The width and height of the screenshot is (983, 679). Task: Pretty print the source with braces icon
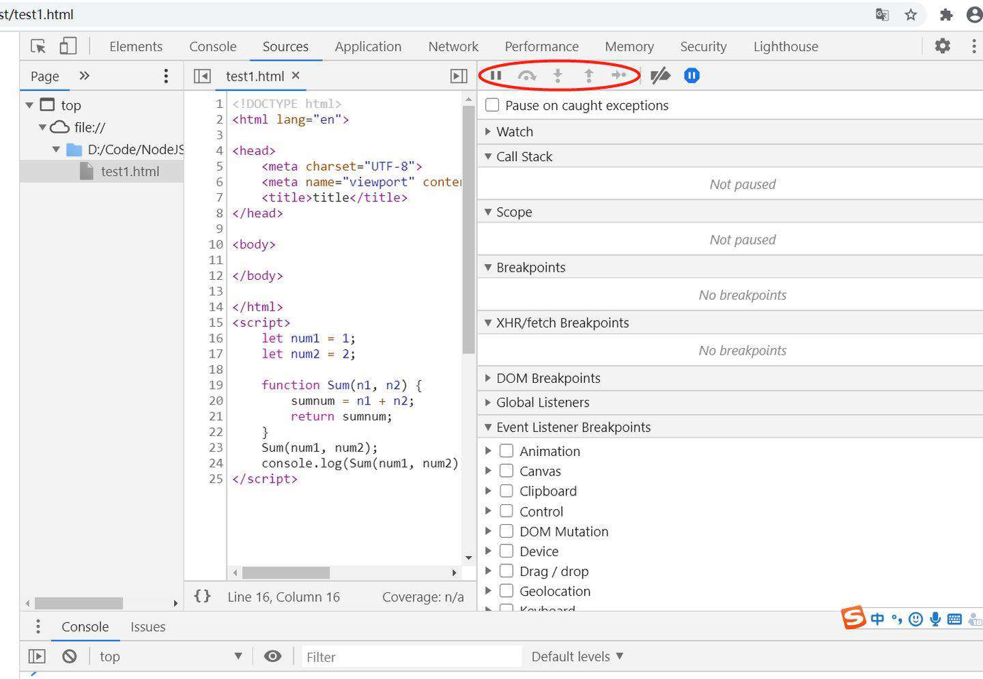(202, 596)
